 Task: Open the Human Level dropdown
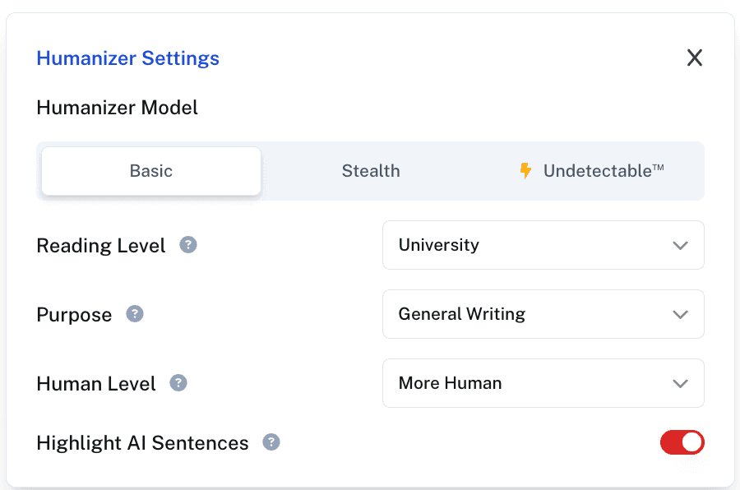click(x=543, y=383)
